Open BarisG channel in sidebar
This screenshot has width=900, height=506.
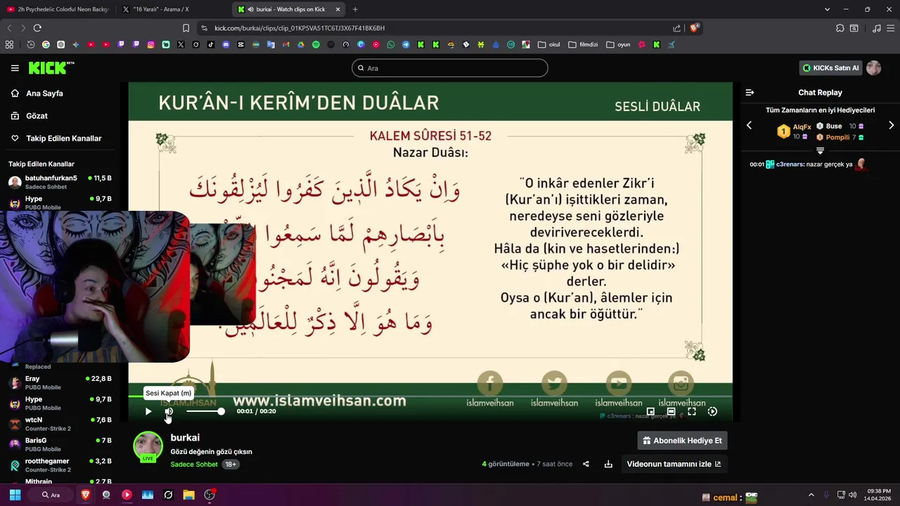click(x=60, y=444)
